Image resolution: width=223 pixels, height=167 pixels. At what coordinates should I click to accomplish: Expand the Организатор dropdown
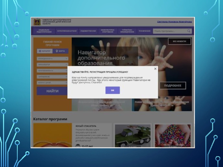coord(52,65)
